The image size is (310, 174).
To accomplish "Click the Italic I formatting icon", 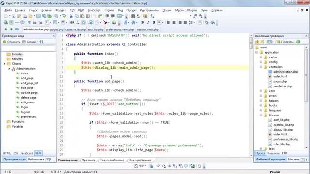I will click(148, 23).
